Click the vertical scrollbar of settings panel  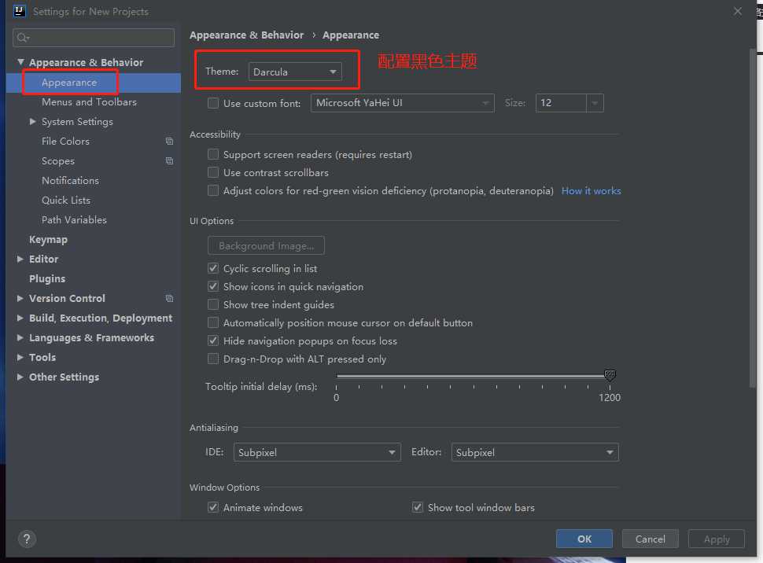[753, 216]
